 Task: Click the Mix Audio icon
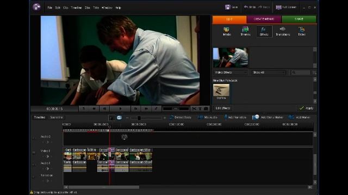(200, 118)
